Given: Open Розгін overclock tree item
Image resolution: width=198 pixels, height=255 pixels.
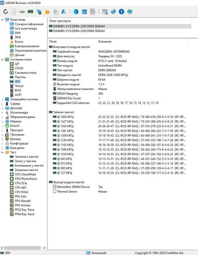Looking at the screenshot, I should click(x=19, y=42).
